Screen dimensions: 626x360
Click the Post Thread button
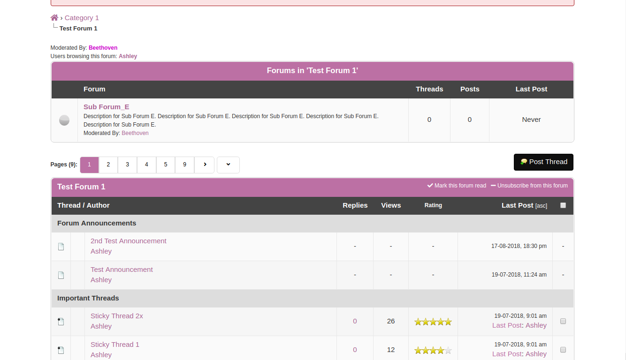(543, 162)
